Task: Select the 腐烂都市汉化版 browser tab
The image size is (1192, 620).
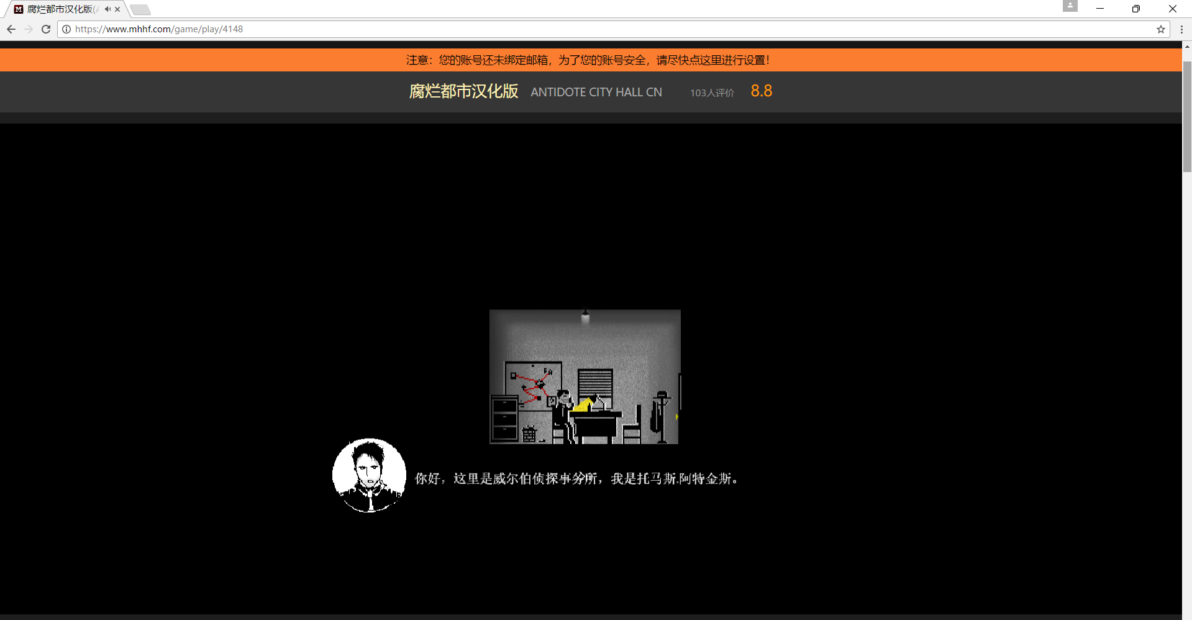Action: point(60,9)
